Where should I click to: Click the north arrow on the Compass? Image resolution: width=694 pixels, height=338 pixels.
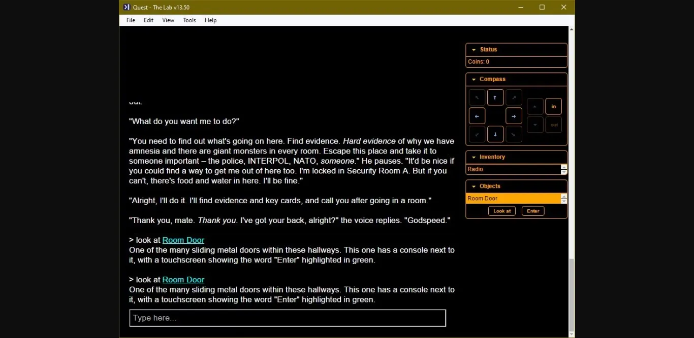(495, 97)
